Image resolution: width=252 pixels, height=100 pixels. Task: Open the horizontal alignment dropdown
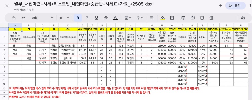pos(128,18)
